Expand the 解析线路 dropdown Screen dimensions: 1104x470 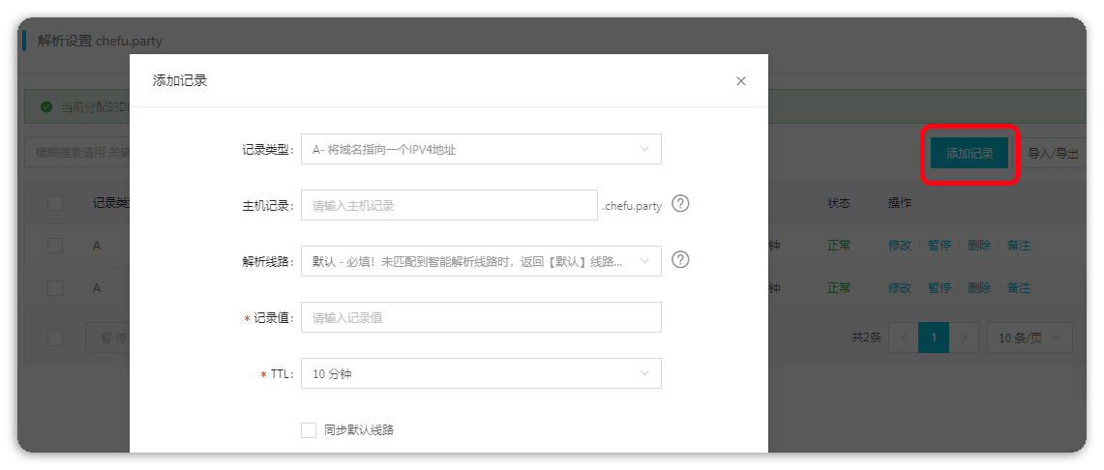481,261
